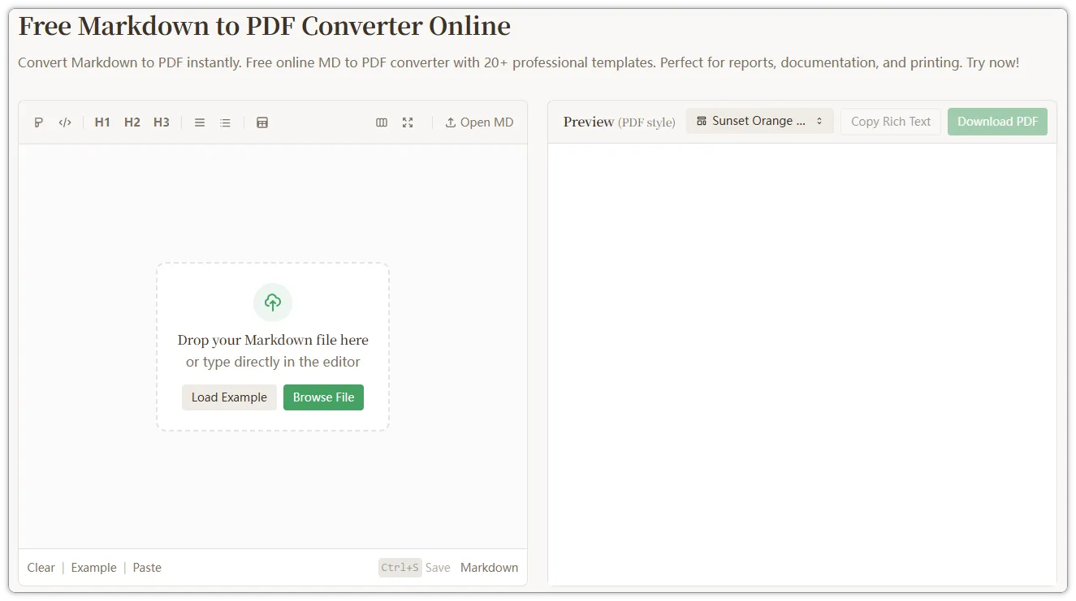Select the Preview panel header
Screen dimensions: 1076x601
point(588,122)
